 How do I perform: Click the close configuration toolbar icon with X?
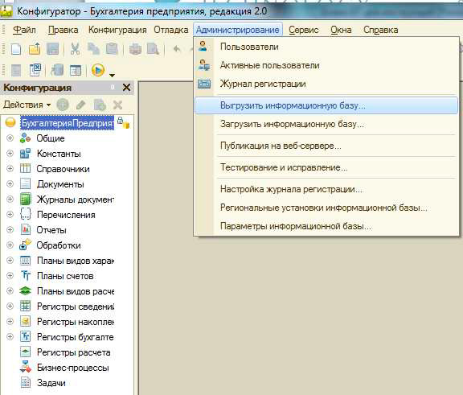(35, 70)
